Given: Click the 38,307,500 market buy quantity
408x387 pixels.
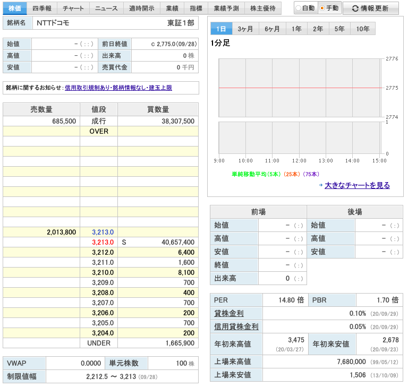Looking at the screenshot, I should click(x=178, y=121).
